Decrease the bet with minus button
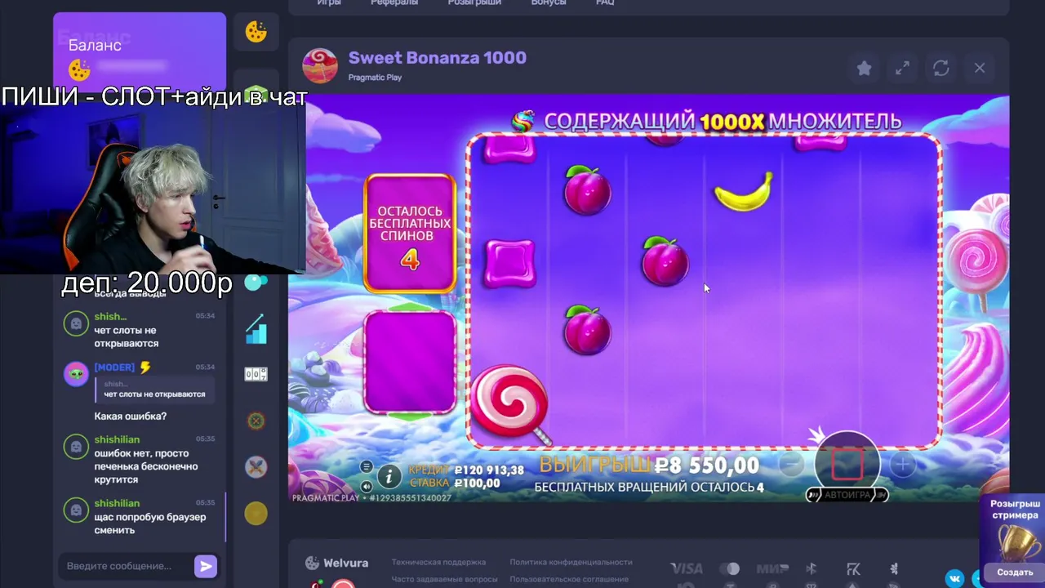This screenshot has height=588, width=1045. [x=791, y=465]
